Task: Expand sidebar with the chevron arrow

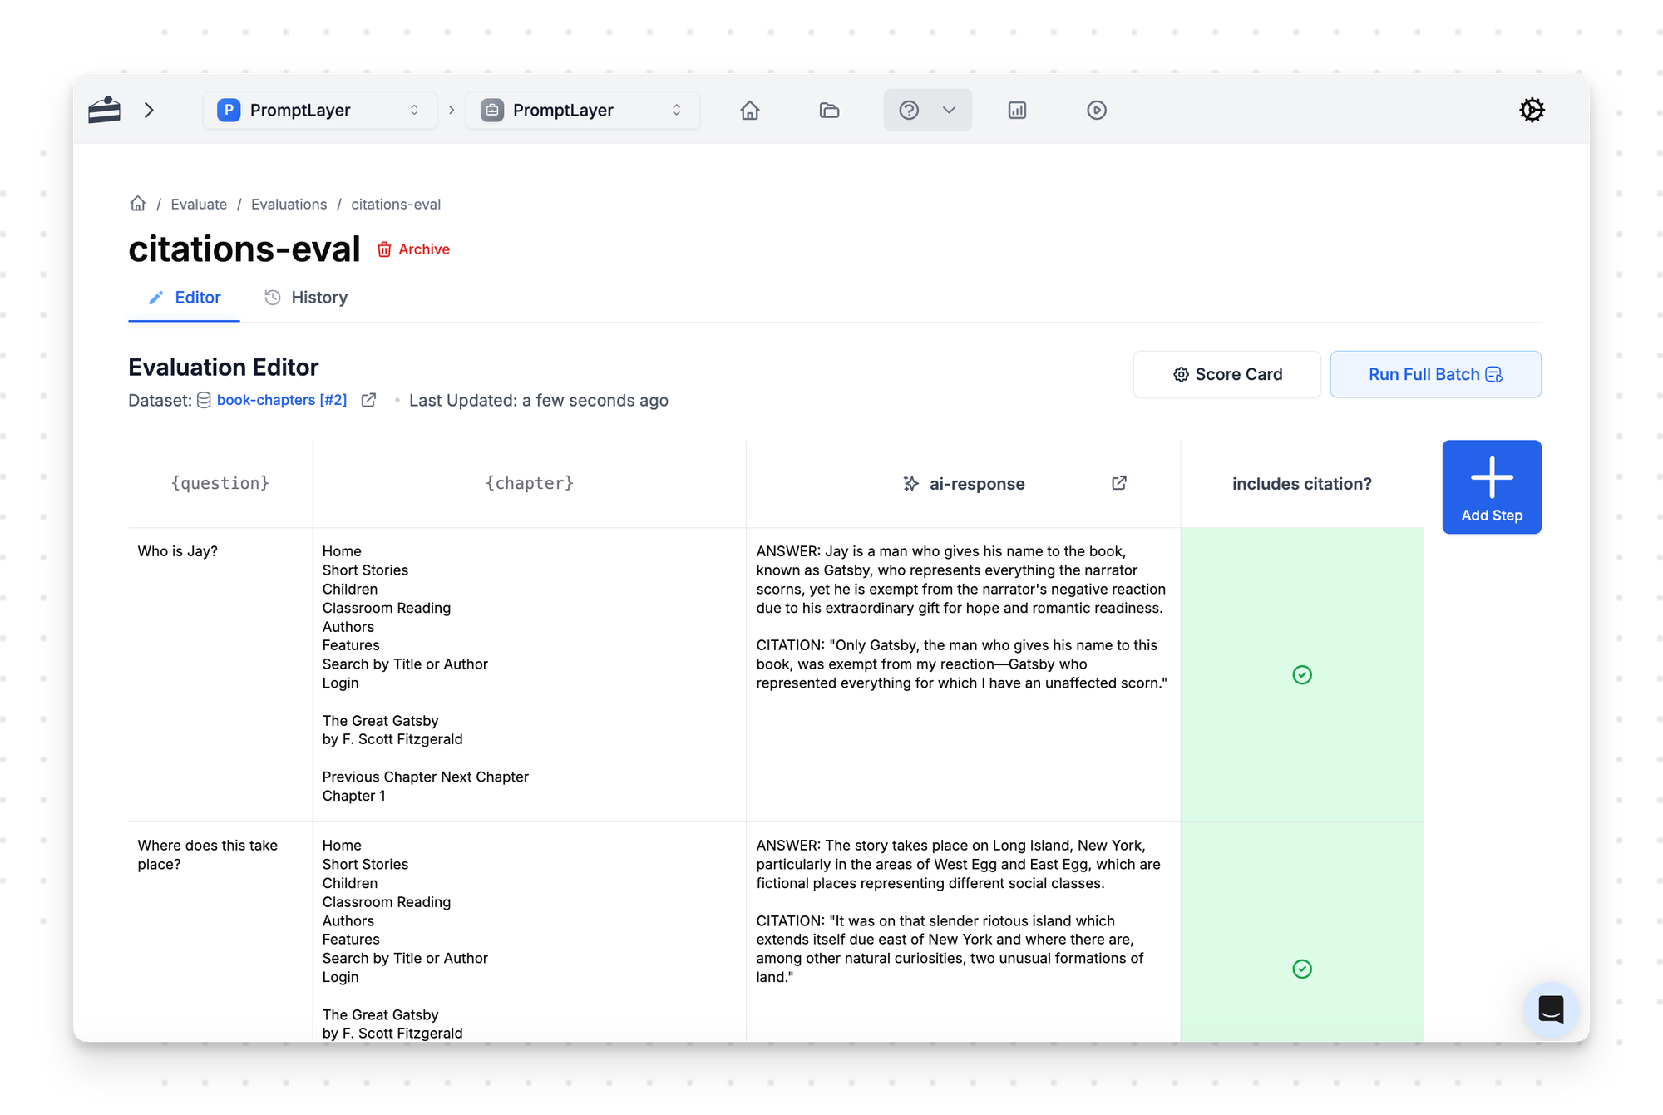Action: (x=149, y=110)
